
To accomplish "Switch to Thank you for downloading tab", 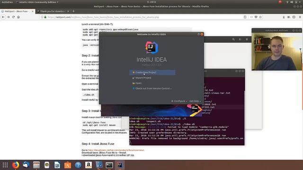I will tap(53, 11).
